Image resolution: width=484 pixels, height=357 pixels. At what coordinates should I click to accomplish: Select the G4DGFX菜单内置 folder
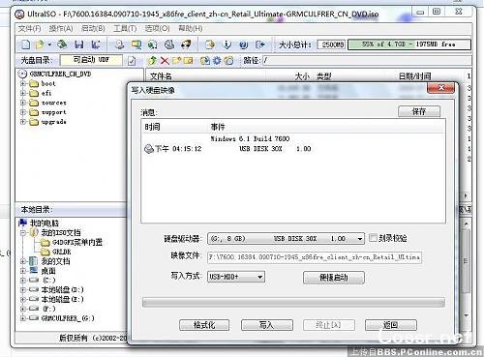coord(77,242)
